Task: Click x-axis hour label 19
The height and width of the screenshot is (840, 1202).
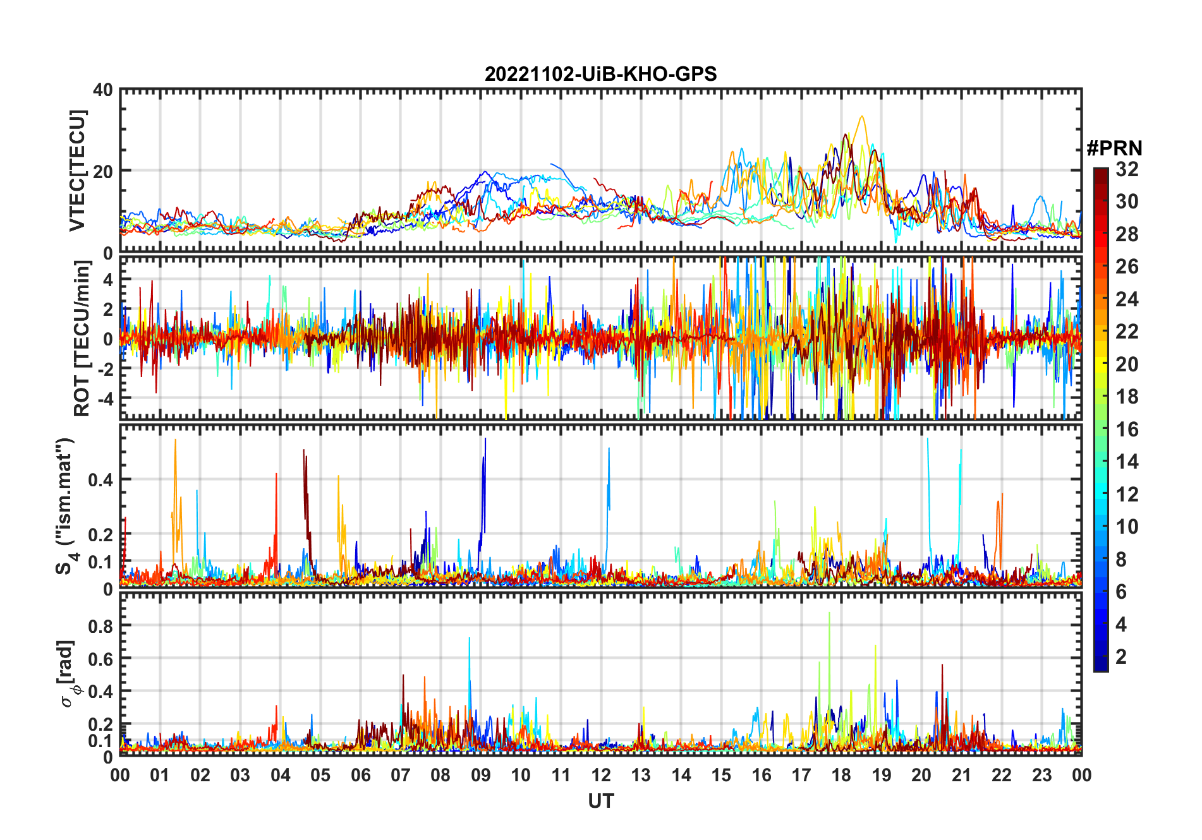Action: tap(882, 775)
